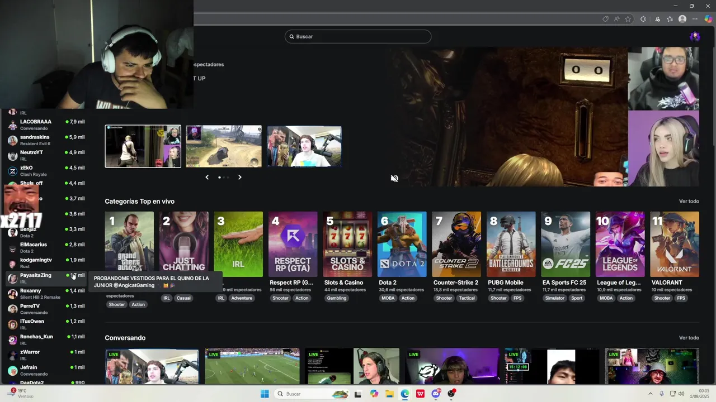Image resolution: width=716 pixels, height=402 pixels.
Task: Click the MOBA tag under Dota 2
Action: [x=388, y=298]
